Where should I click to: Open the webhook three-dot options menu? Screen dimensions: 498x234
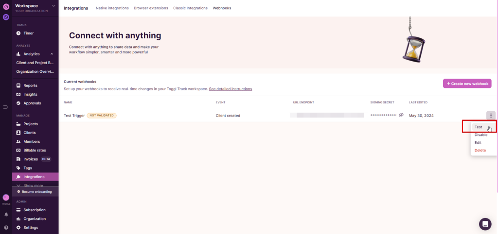[x=491, y=116]
